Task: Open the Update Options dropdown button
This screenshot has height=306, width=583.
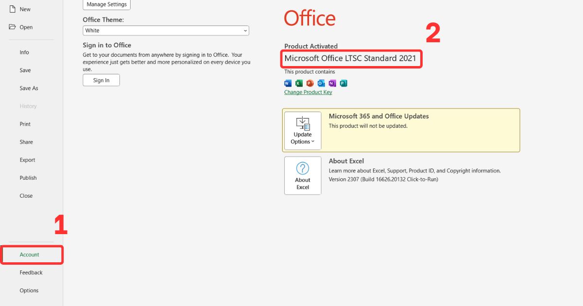Action: tap(303, 131)
